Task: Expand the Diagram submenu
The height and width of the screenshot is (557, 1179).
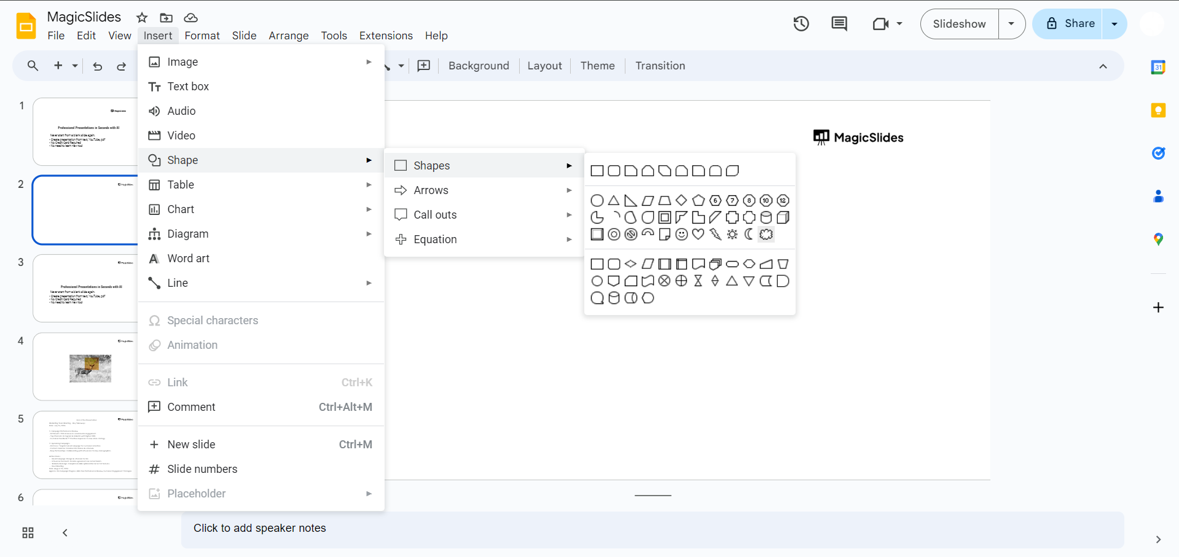Action: click(261, 234)
